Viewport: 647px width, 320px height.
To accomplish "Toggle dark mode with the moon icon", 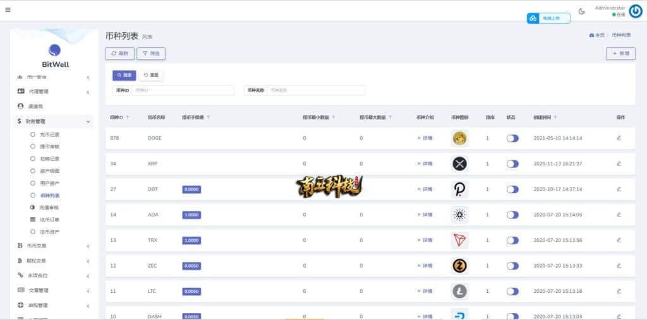I will coord(582,11).
